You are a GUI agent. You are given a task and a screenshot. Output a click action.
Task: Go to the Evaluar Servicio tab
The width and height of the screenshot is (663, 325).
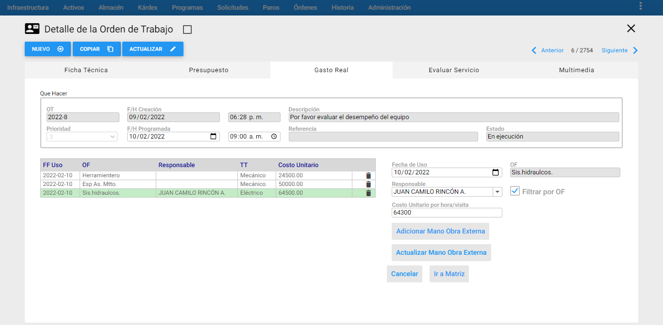[454, 70]
